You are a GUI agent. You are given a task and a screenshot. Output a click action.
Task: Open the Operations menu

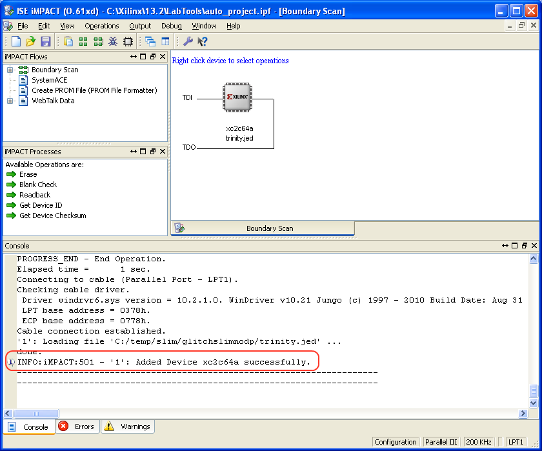pyautogui.click(x=102, y=26)
